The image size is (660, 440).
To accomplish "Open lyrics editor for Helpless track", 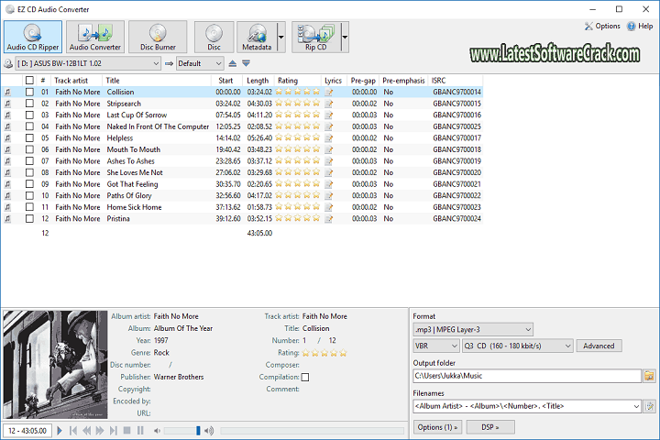I will (329, 138).
